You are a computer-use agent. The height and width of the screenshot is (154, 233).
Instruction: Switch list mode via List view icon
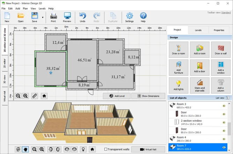pyautogui.click(x=227, y=98)
